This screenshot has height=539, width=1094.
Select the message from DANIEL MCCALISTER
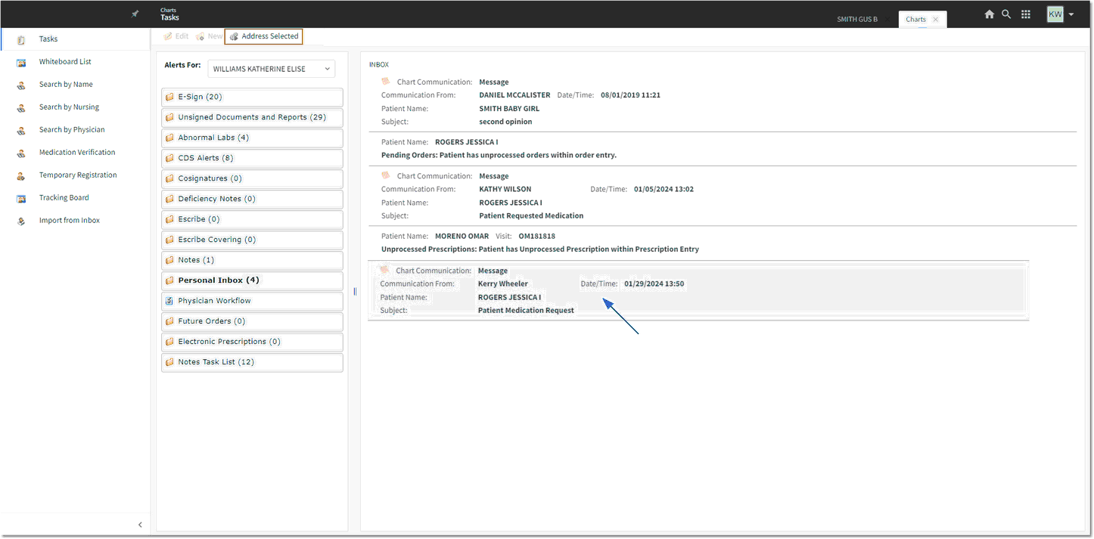click(x=723, y=102)
